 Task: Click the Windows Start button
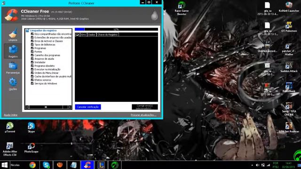coord(5,165)
